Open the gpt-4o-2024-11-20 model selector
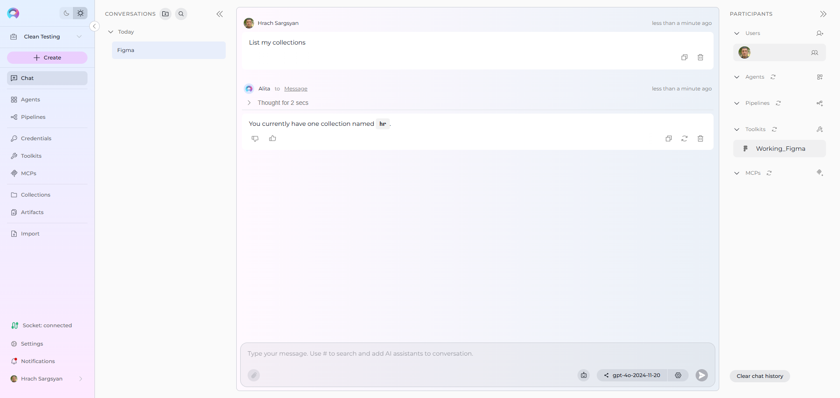 (x=632, y=375)
